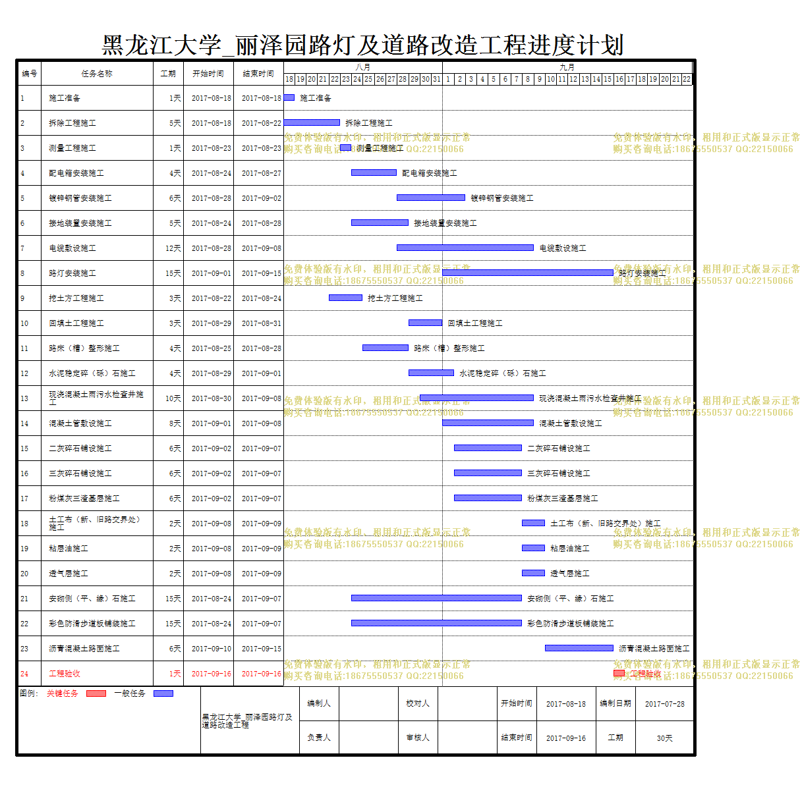Click the red 工程验收 cell in the task name column
The image size is (800, 787).
[97, 674]
